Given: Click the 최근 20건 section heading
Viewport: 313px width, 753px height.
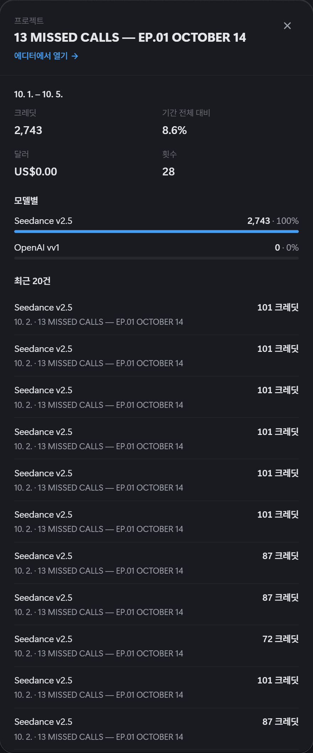Looking at the screenshot, I should pos(32,281).
